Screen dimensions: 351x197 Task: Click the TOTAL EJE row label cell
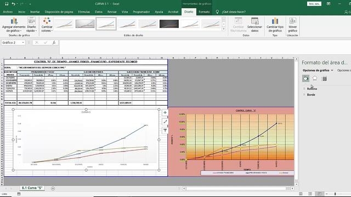[10, 103]
